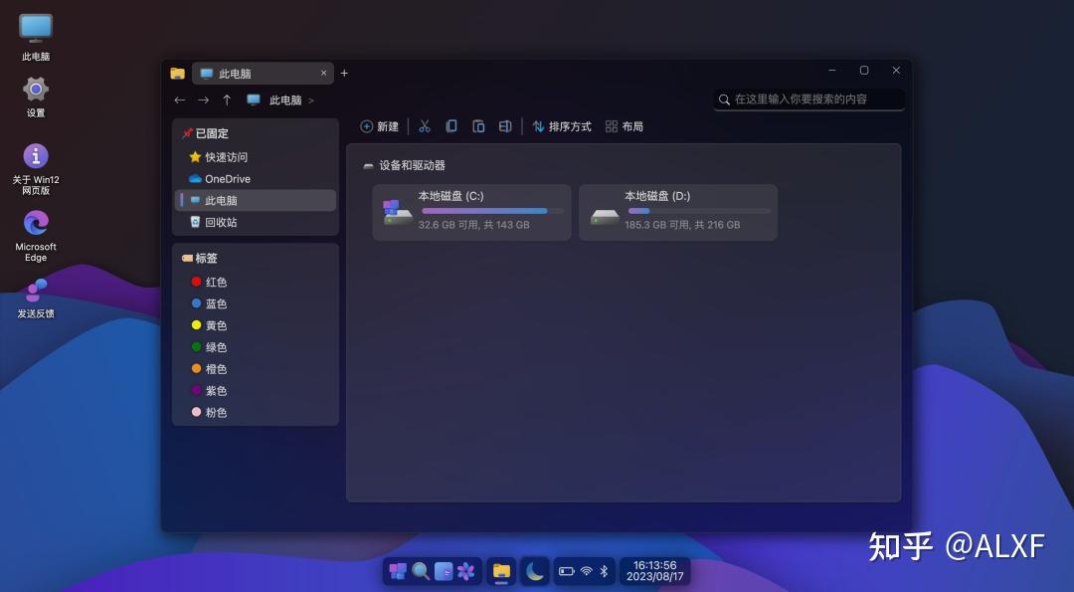Collapse the 标签 tags section
The image size is (1074, 592).
click(199, 259)
